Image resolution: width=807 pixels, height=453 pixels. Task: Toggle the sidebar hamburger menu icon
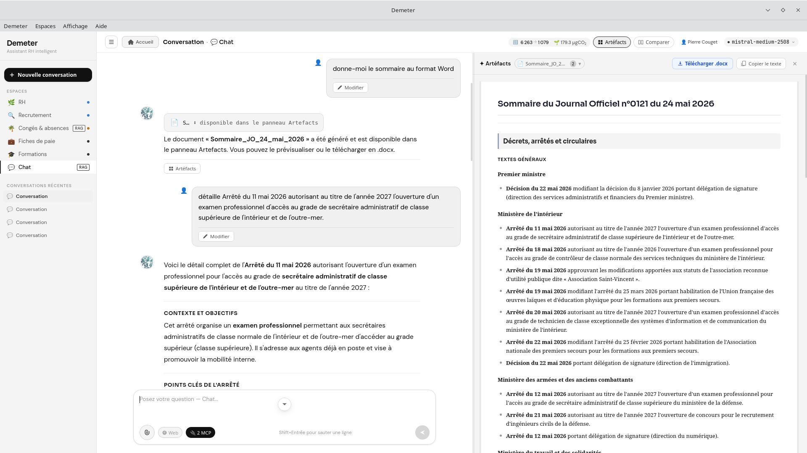111,42
